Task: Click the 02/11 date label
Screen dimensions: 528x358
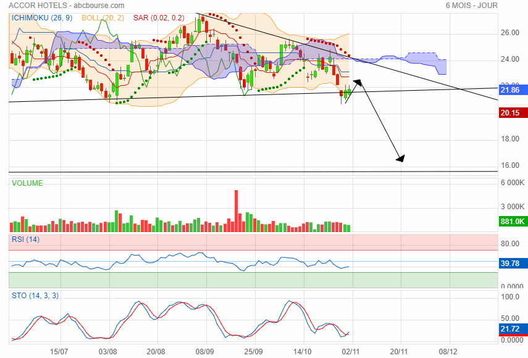Action: pyautogui.click(x=351, y=352)
